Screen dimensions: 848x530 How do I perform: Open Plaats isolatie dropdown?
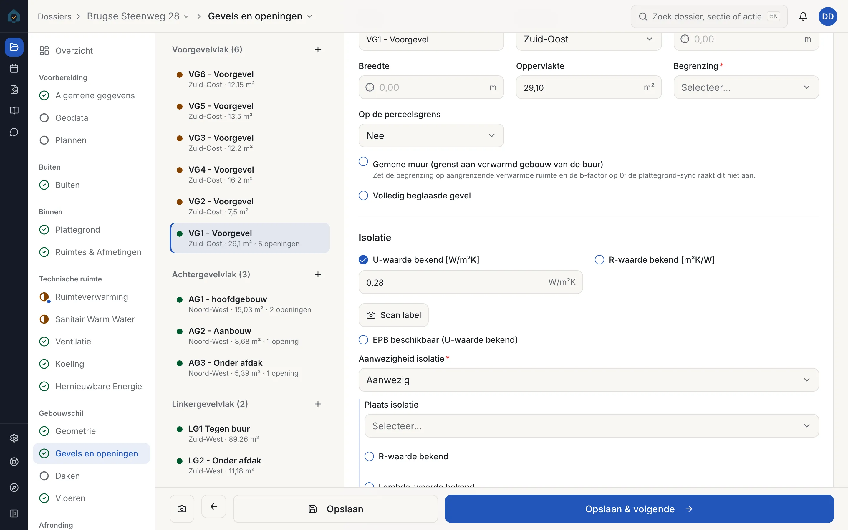pos(592,426)
